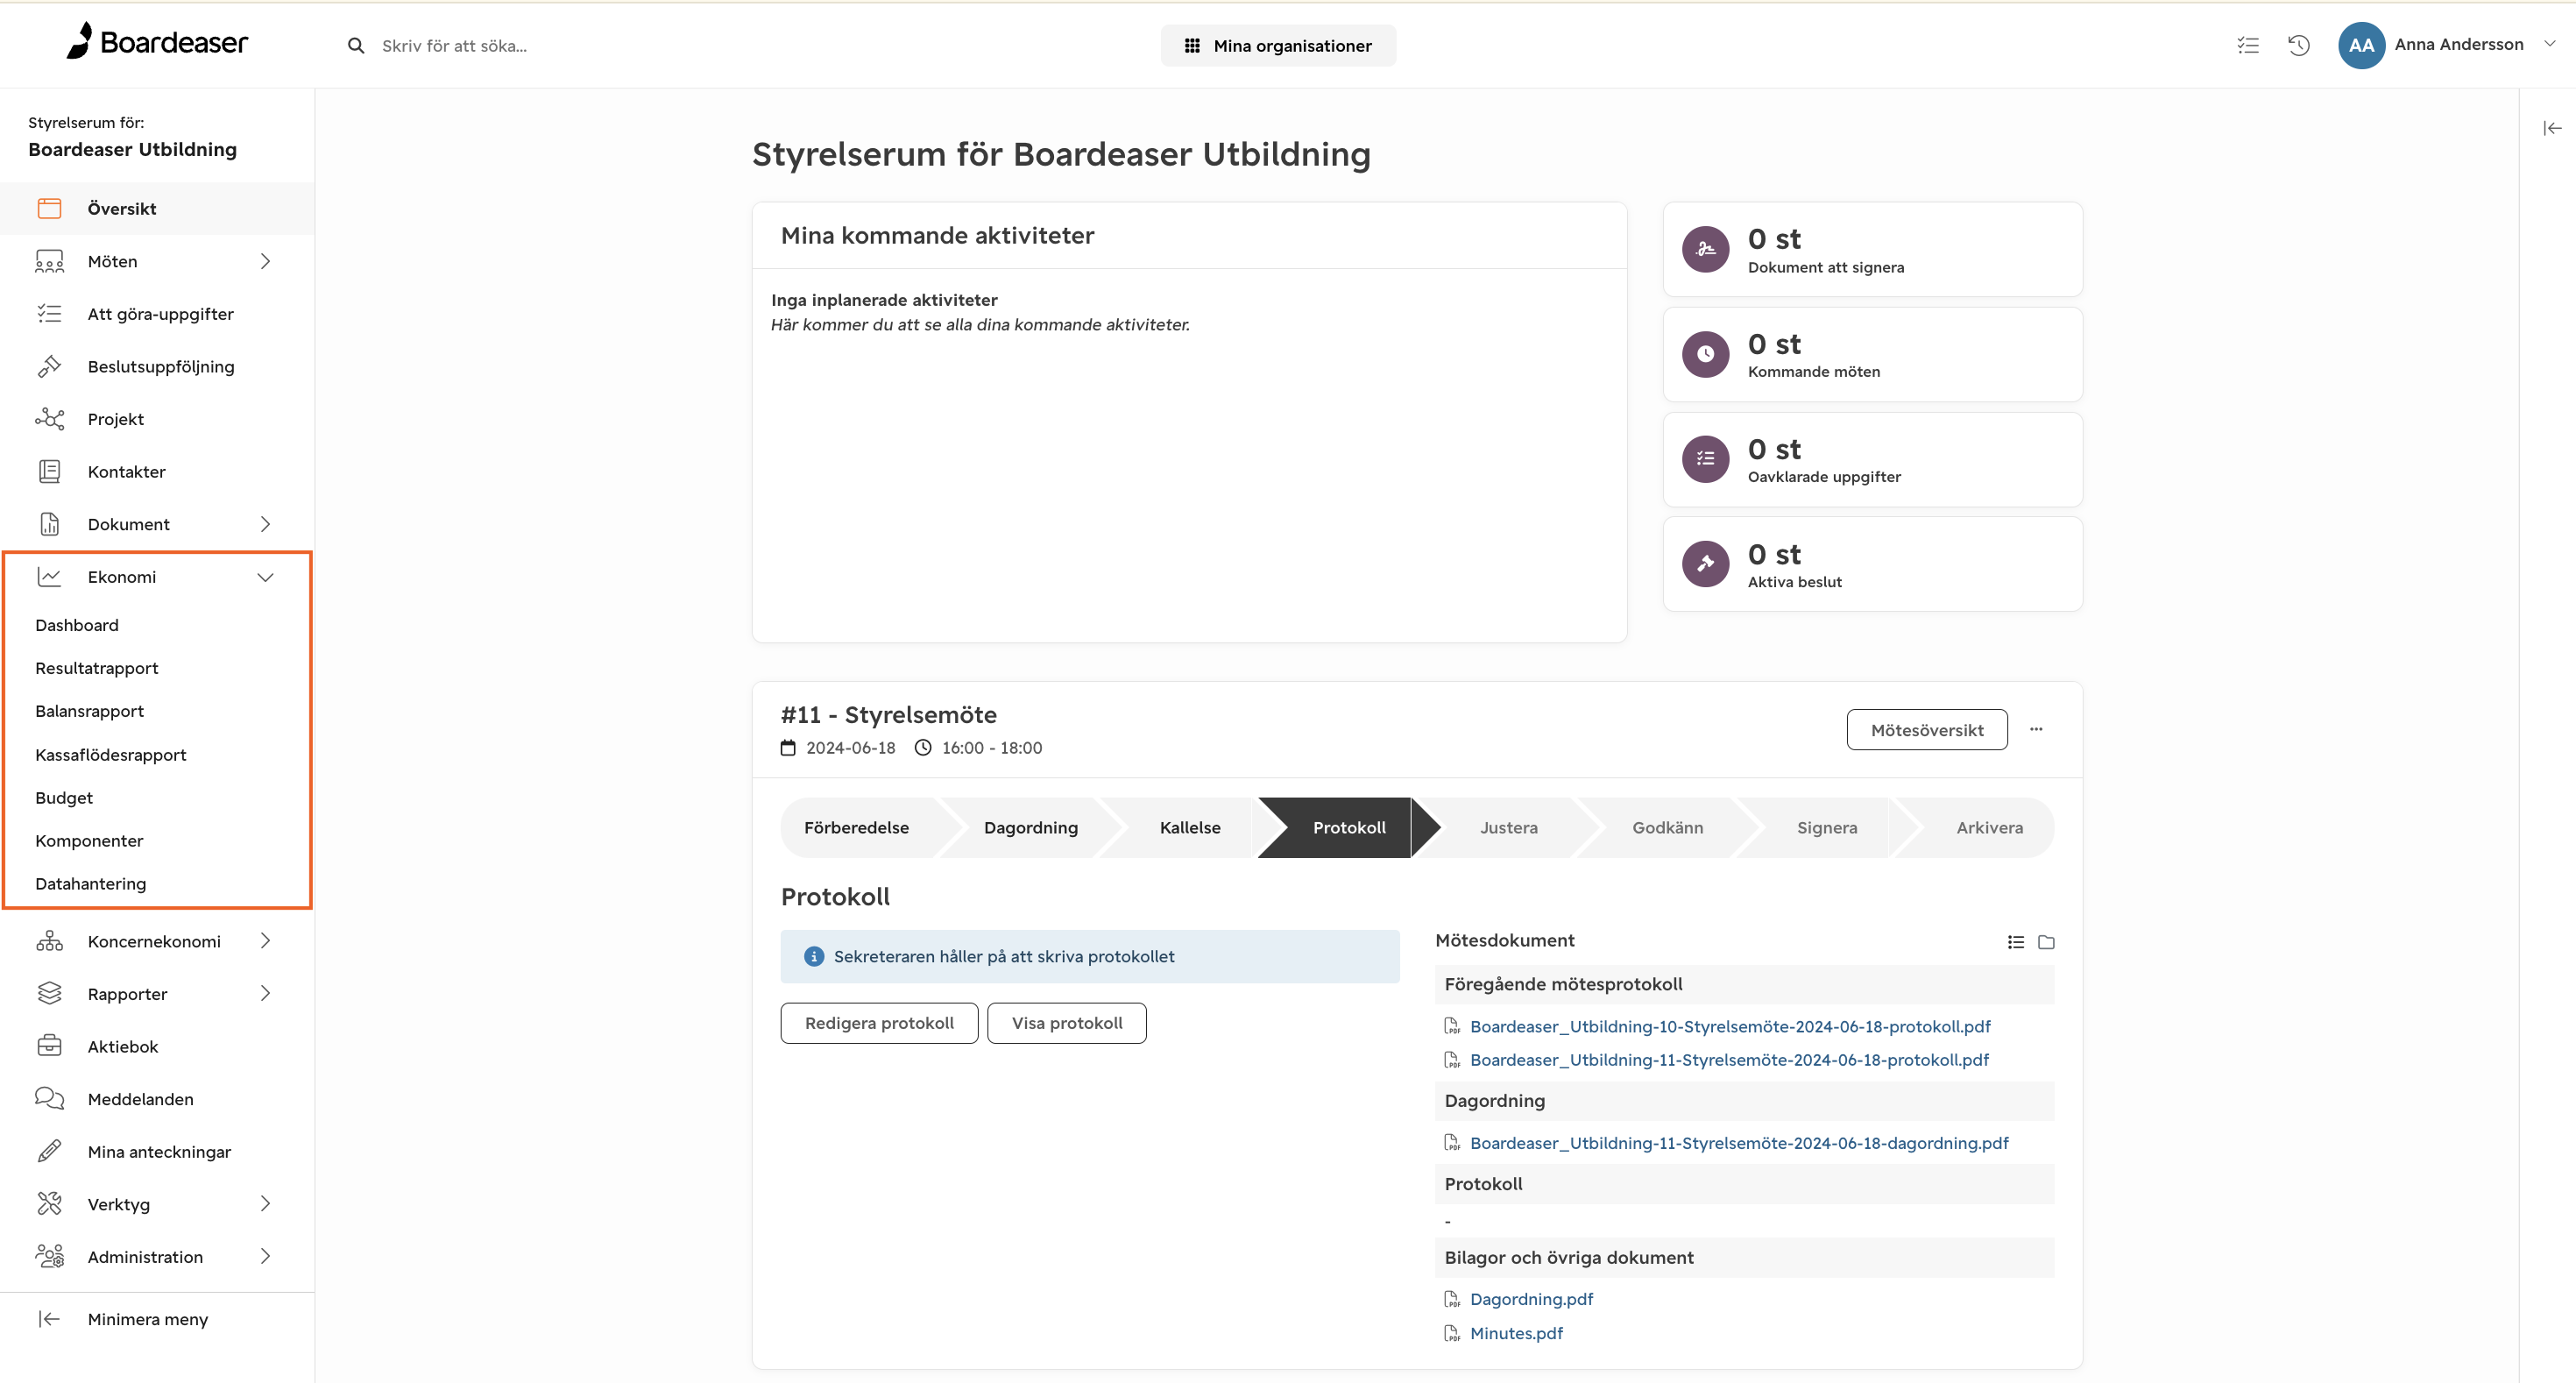Open Balansrapport under Ekonomi
The height and width of the screenshot is (1383, 2576).
(90, 711)
